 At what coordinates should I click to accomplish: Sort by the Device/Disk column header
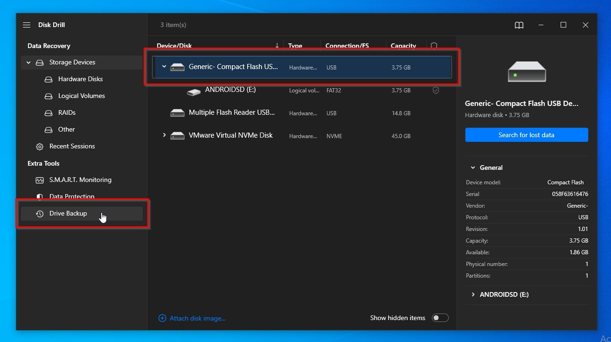click(174, 46)
